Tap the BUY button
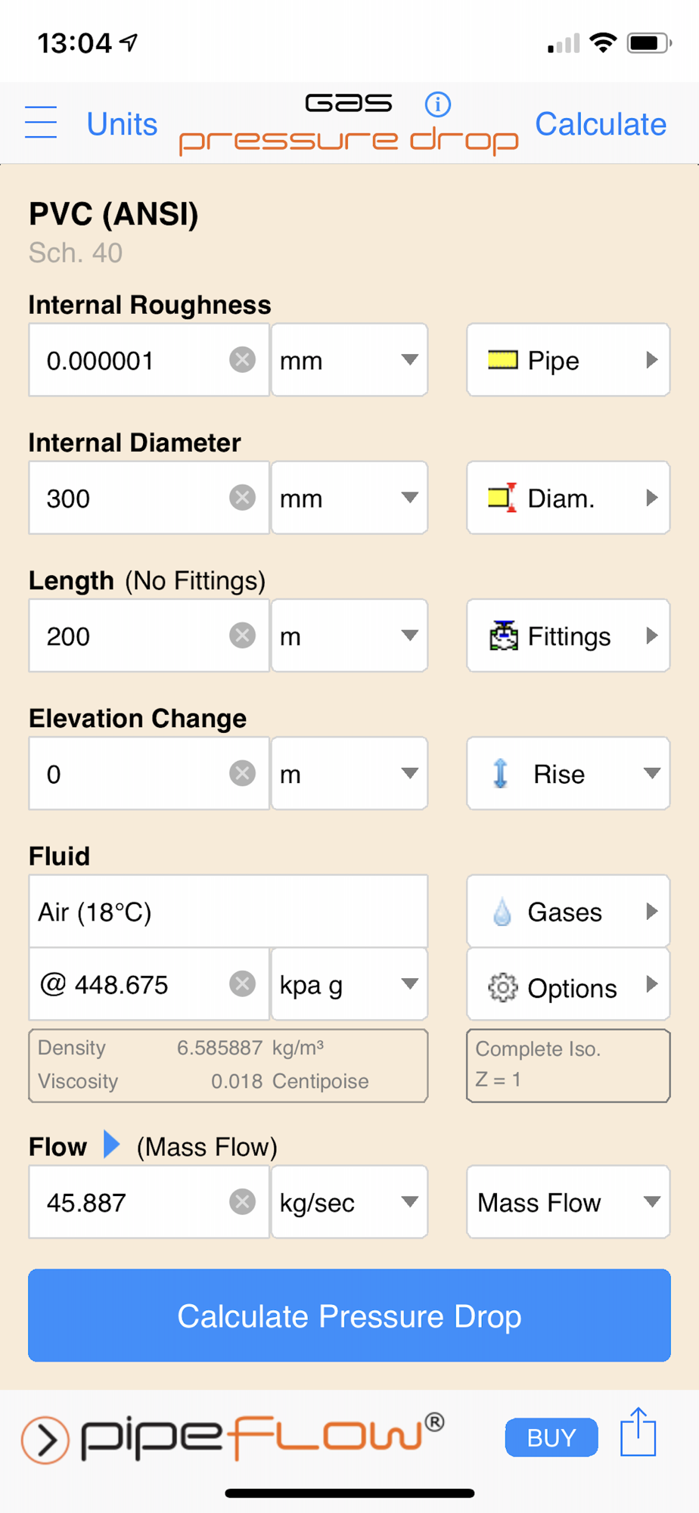 pyautogui.click(x=551, y=1437)
